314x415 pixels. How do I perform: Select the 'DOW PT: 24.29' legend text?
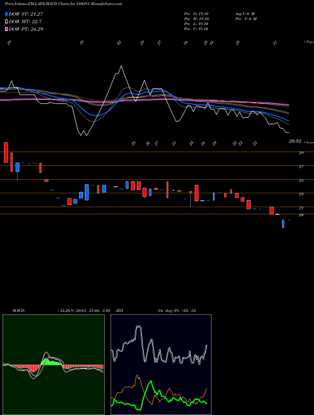pos(26,29)
